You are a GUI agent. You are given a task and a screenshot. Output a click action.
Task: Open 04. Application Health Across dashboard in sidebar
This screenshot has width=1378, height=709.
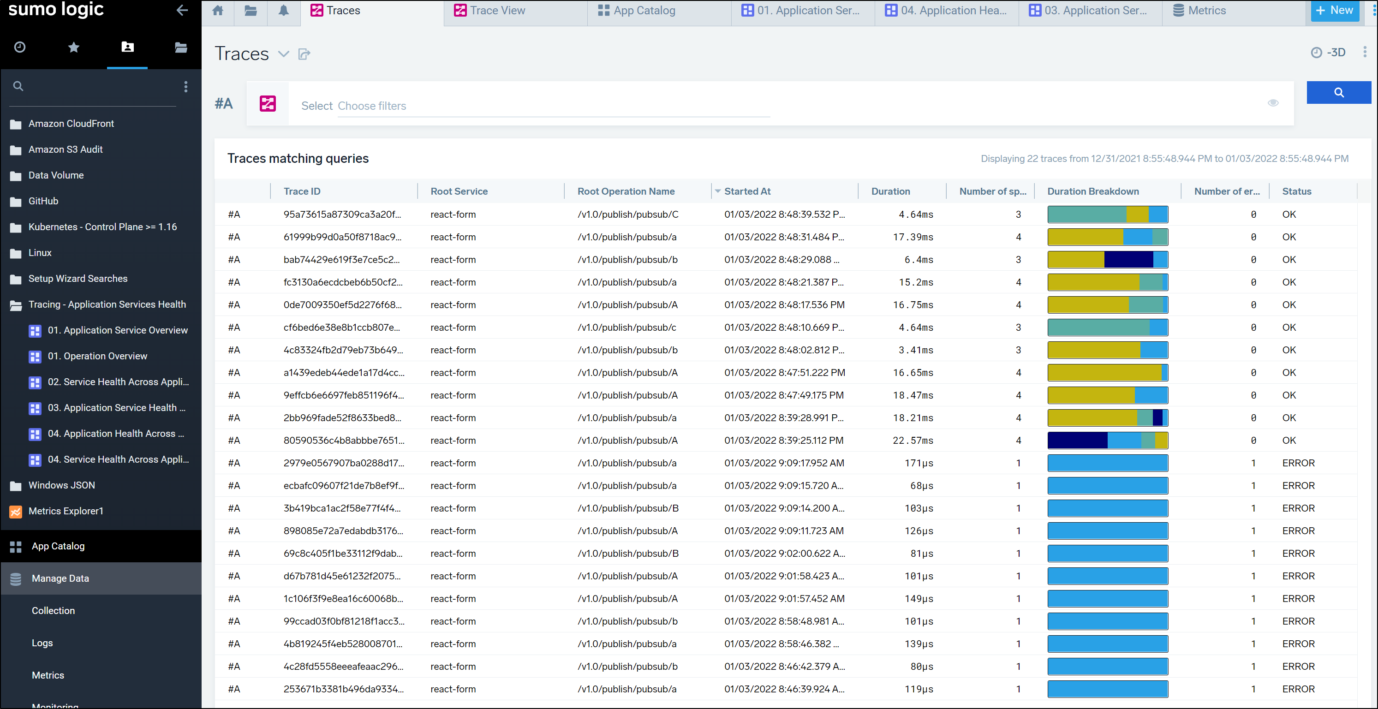click(115, 434)
